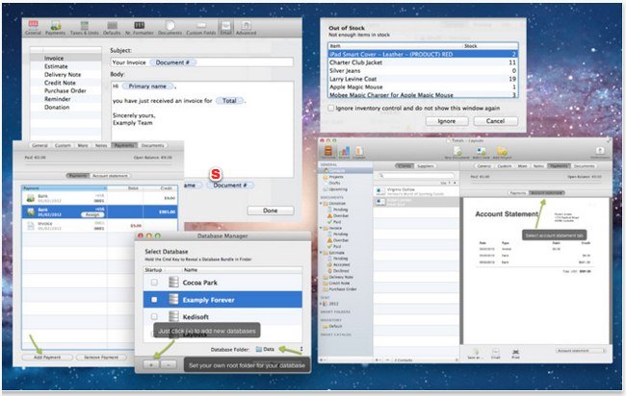626x396 pixels.
Task: Toggle startup checkbox for Kedisoft database
Action: click(x=153, y=316)
